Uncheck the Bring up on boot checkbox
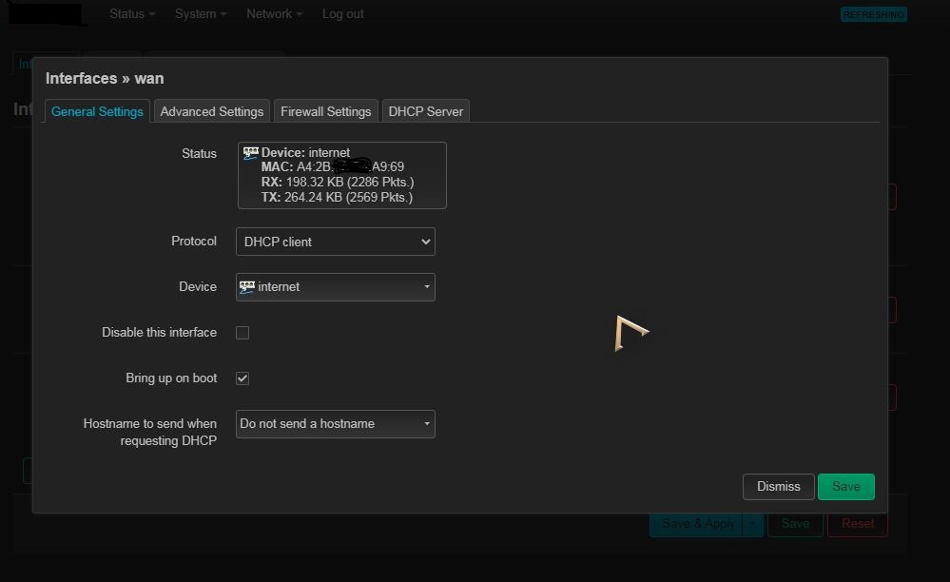Viewport: 950px width, 582px height. (242, 378)
